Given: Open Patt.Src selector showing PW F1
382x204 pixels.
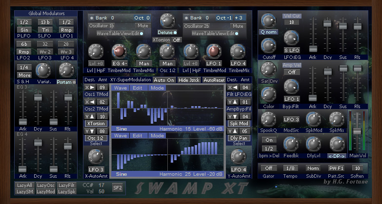Looking at the screenshot, I should tap(336, 168).
